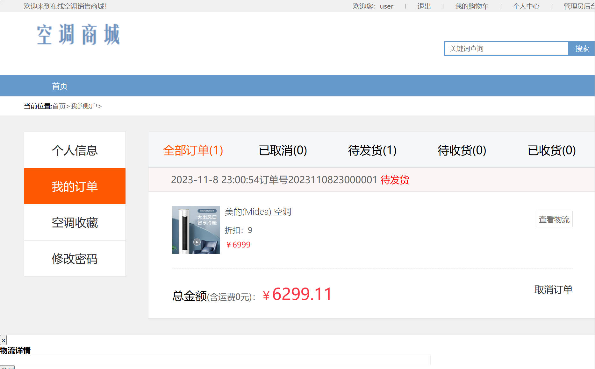Image resolution: width=595 pixels, height=369 pixels.
Task: Click 首页 in the breadcrumb path
Action: pyautogui.click(x=59, y=106)
